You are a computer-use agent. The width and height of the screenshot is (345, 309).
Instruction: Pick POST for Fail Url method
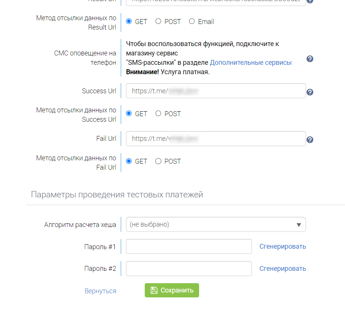(x=158, y=161)
